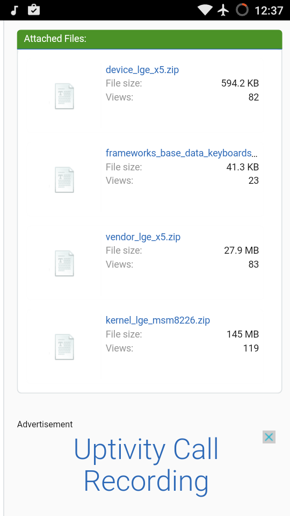Tap the 594.2 KB file size value
The width and height of the screenshot is (290, 516).
(x=240, y=83)
